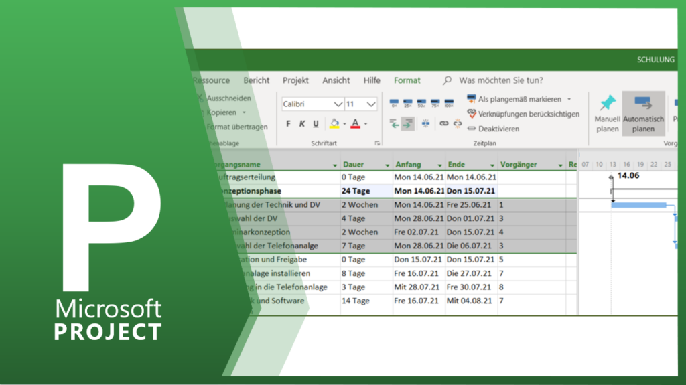Click the split task icon

(425, 123)
